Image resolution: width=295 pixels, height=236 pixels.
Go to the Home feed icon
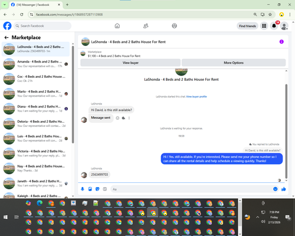coord(117,26)
